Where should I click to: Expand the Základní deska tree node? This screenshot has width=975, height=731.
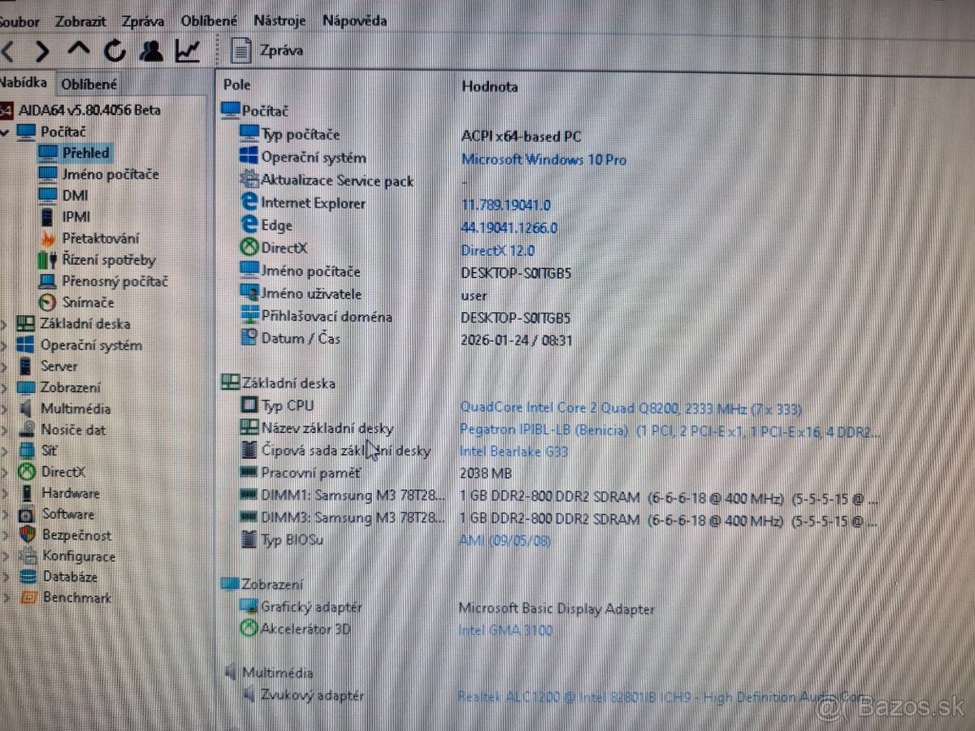5,323
